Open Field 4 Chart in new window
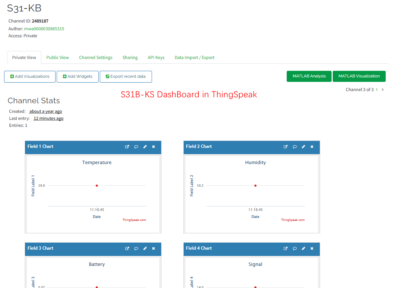The height and width of the screenshot is (288, 396). tap(286, 249)
